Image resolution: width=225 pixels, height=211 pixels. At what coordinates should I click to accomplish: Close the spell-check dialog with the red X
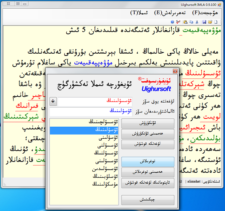click(175, 71)
